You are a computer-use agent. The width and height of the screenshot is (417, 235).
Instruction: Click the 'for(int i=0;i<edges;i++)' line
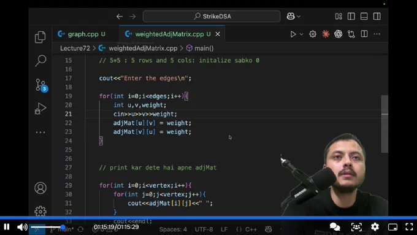143,96
